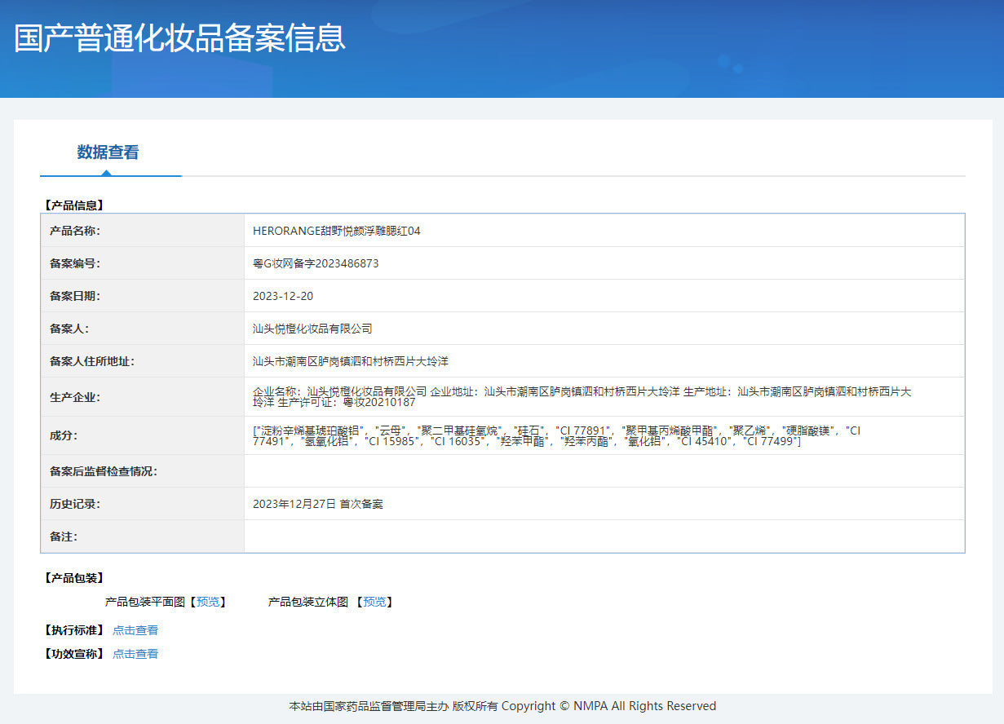Click the NMPA copyright footer text
Viewport: 1004px width, 724px height.
point(502,706)
